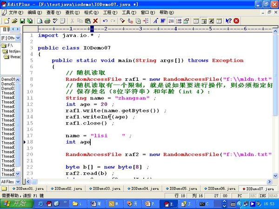This screenshot has height=209, width=279.
Task: Select the thread folder in directory tree
Action: (x=13, y=57)
